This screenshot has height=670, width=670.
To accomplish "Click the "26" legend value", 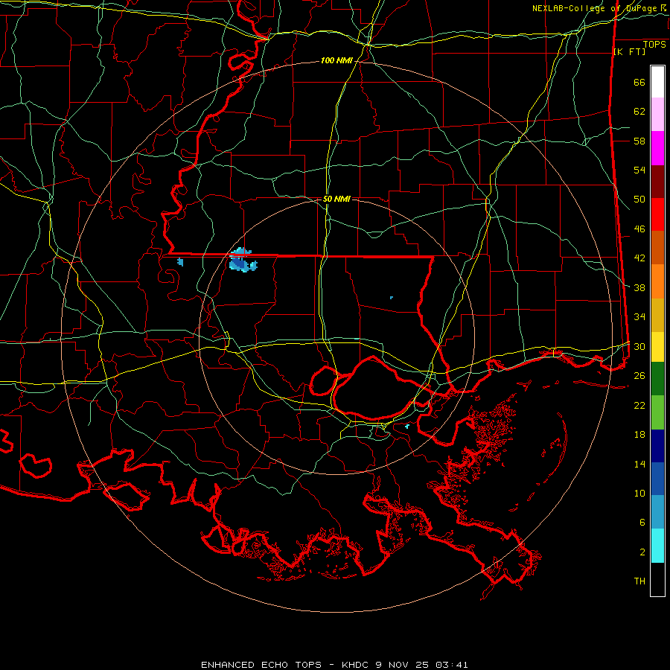I will [639, 376].
